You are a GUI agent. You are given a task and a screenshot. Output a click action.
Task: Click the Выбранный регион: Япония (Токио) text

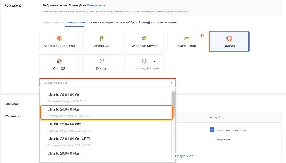point(65,5)
